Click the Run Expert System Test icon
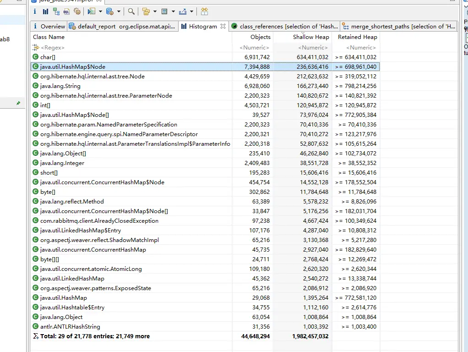 (x=91, y=11)
